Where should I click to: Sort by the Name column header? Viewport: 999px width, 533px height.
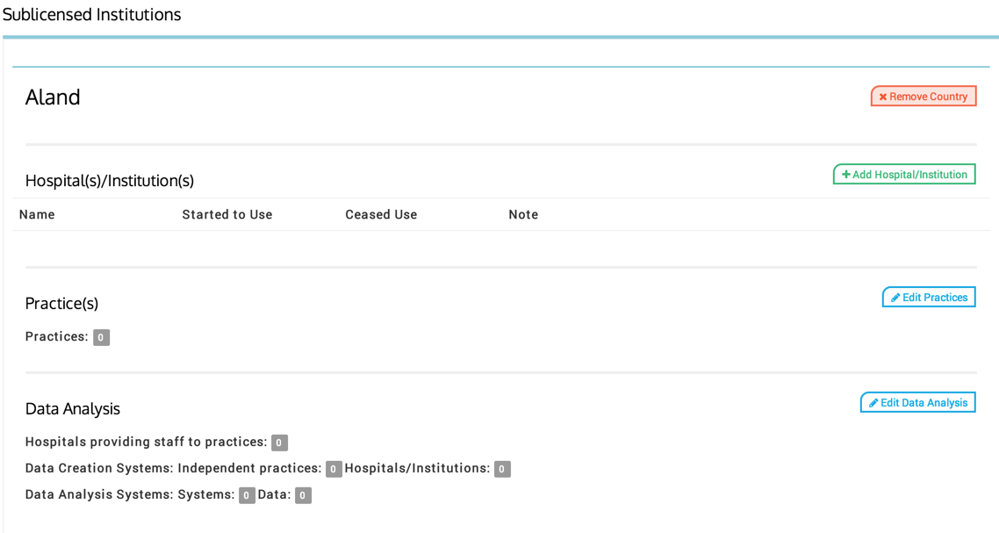37,215
